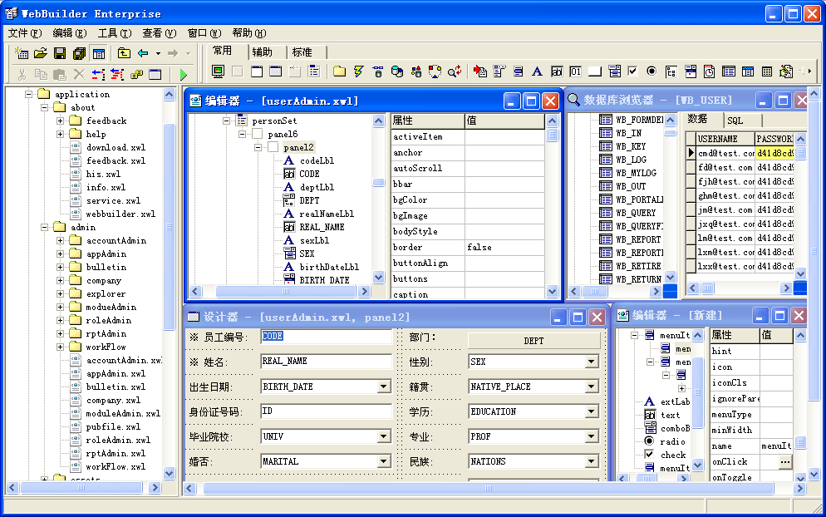This screenshot has height=517, width=826.
Task: Expand the feedback folder node
Action: 60,121
